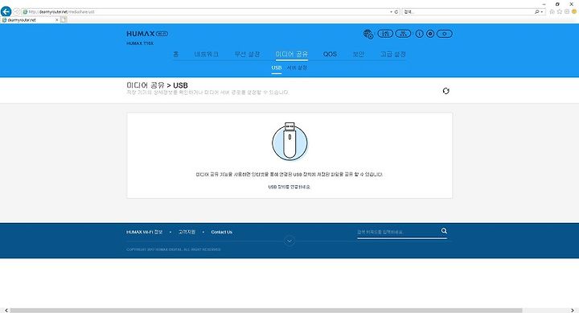Open the address bar dropdown arrow

pos(391,12)
